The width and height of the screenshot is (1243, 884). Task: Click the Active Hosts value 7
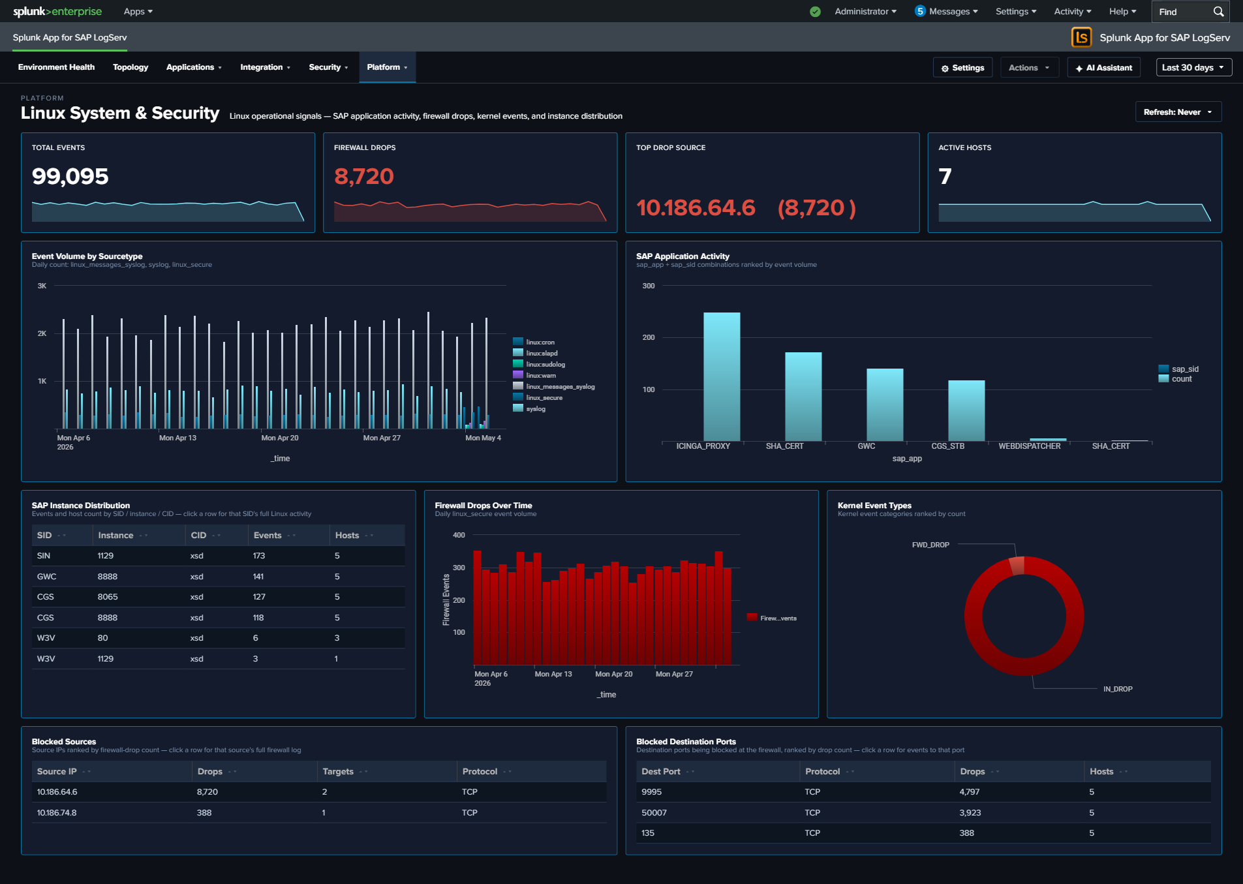(945, 176)
